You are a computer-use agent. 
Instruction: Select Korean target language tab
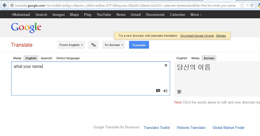209,58
